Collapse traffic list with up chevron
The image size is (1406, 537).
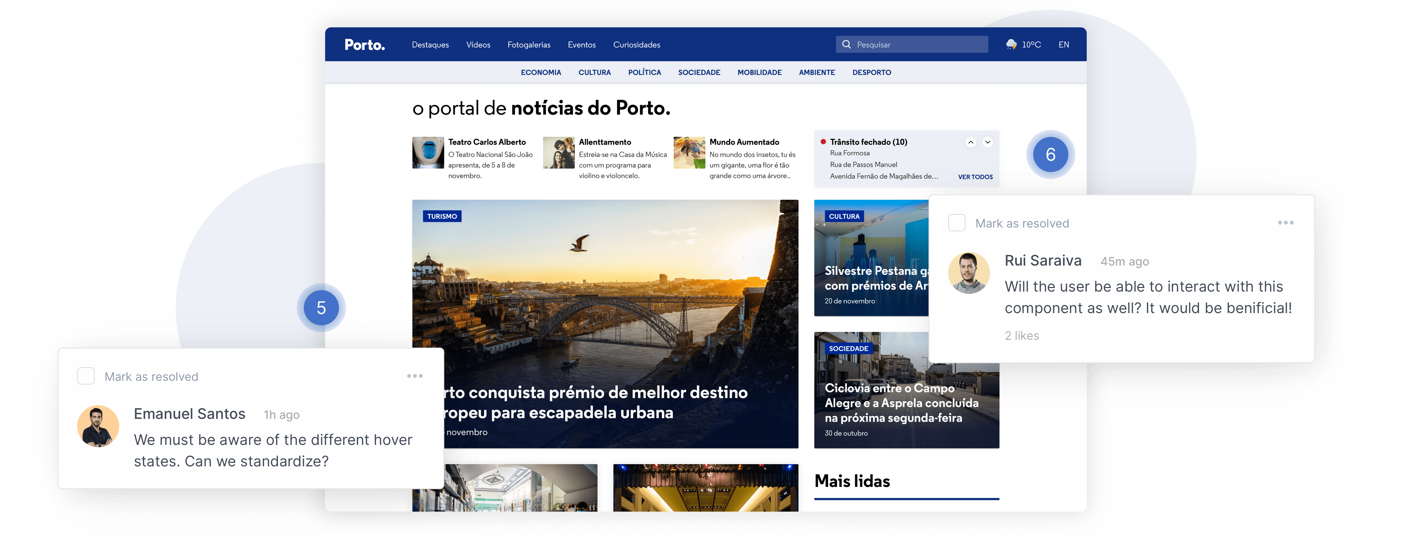[971, 143]
